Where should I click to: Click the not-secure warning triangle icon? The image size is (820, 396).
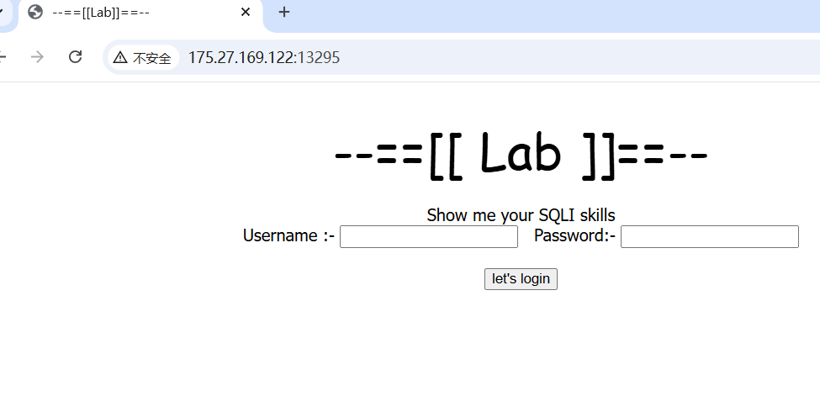pos(120,57)
